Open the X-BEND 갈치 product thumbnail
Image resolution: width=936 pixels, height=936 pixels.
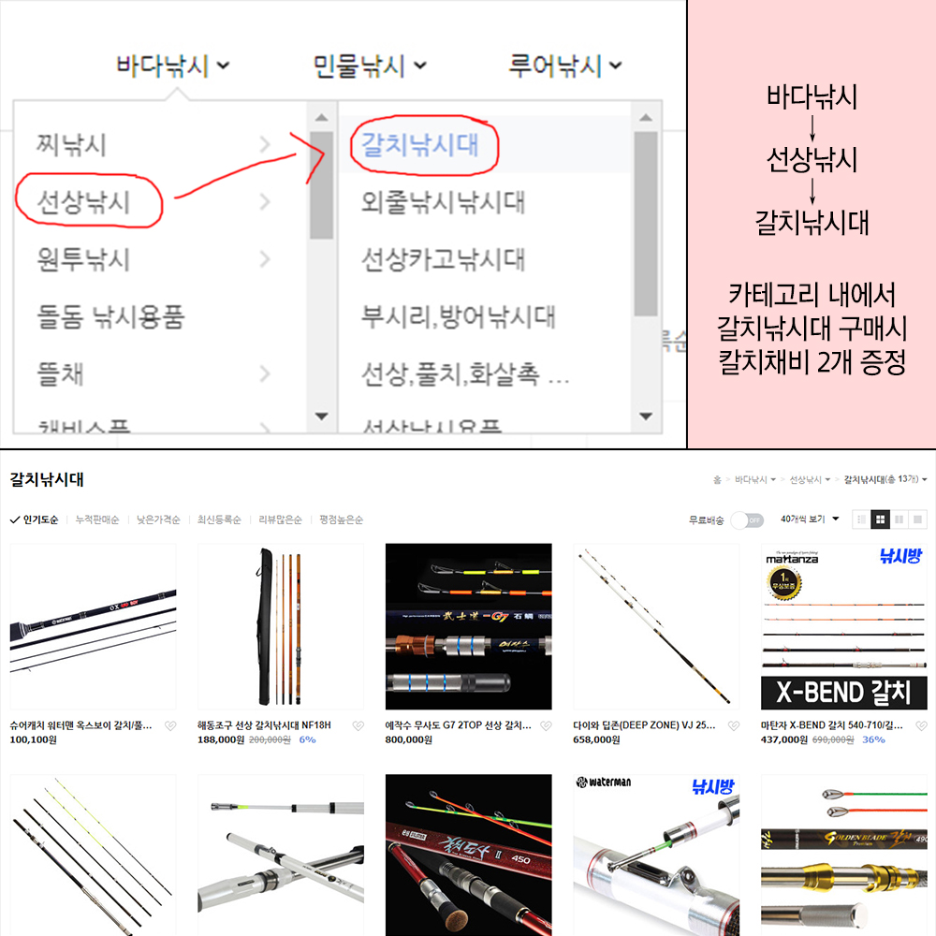(844, 626)
